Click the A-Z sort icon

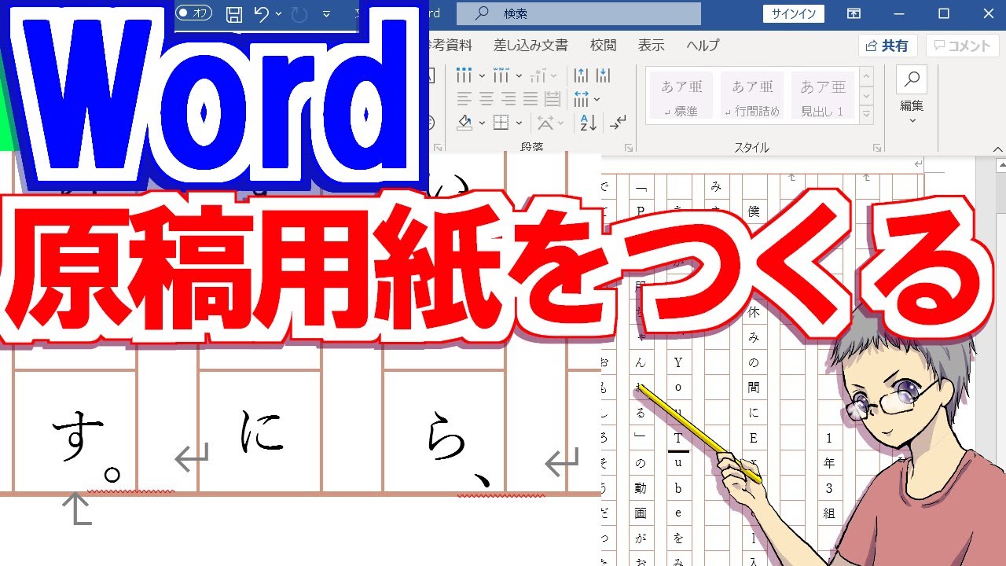tap(588, 123)
